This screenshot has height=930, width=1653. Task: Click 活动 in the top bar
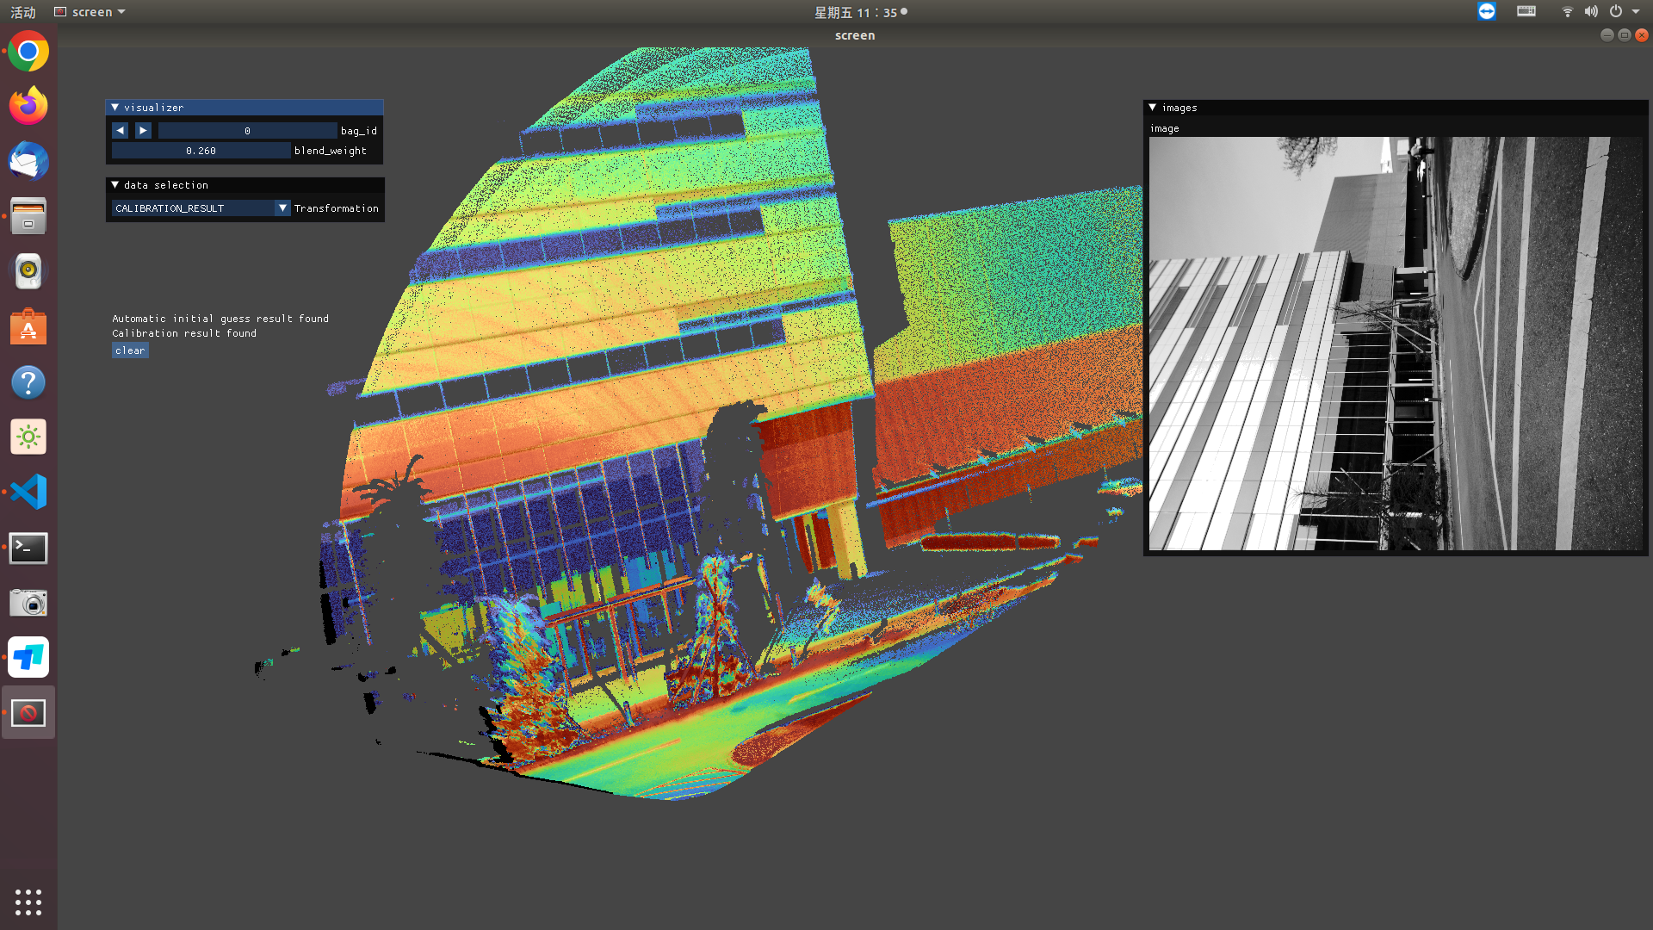[22, 11]
